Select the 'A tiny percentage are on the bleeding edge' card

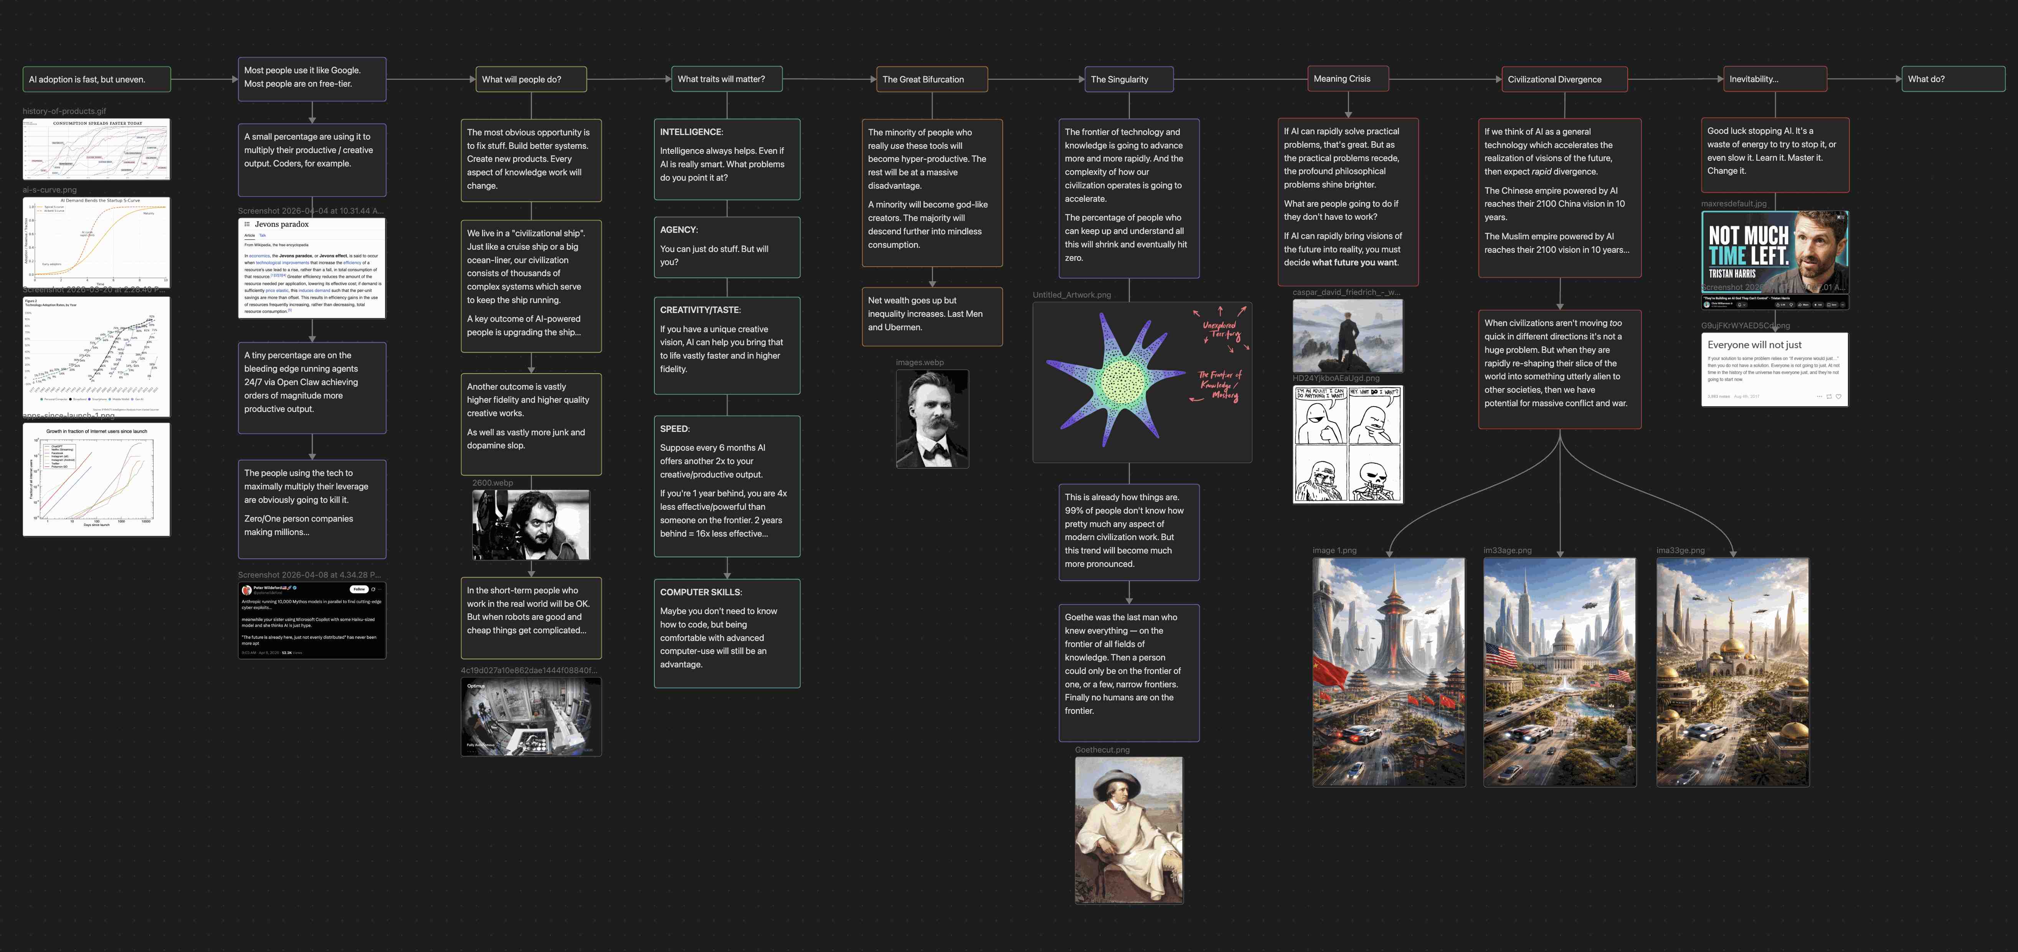coord(312,387)
